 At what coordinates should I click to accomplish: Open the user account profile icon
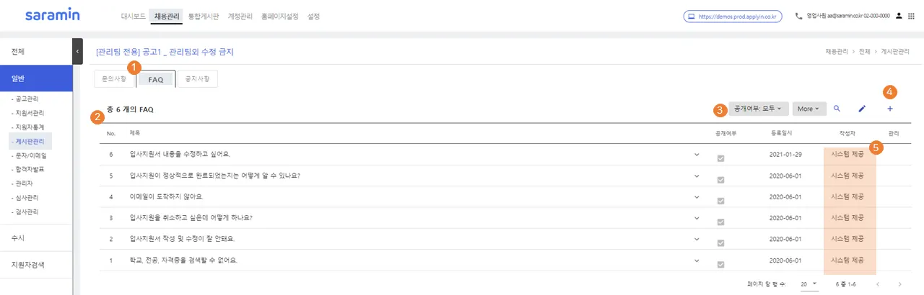[x=899, y=16]
